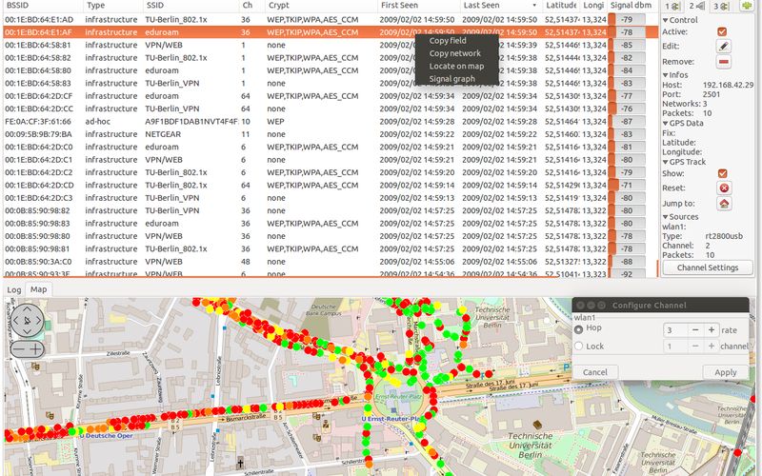
Task: Click the lock channel minus stepper
Action: pos(695,346)
